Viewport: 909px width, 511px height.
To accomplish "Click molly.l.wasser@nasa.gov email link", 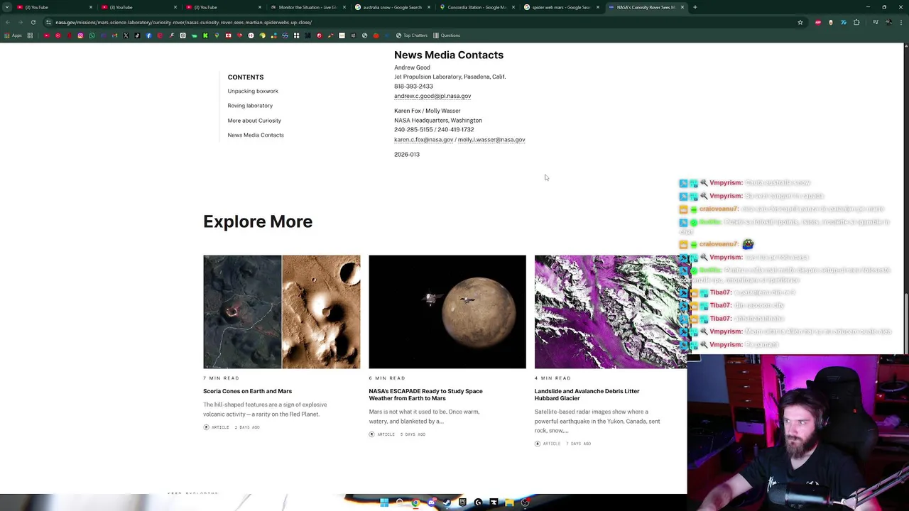I will [491, 140].
